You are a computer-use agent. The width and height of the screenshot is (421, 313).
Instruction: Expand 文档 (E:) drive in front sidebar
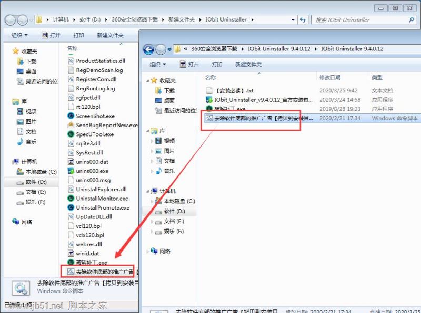pyautogui.click(x=152, y=221)
